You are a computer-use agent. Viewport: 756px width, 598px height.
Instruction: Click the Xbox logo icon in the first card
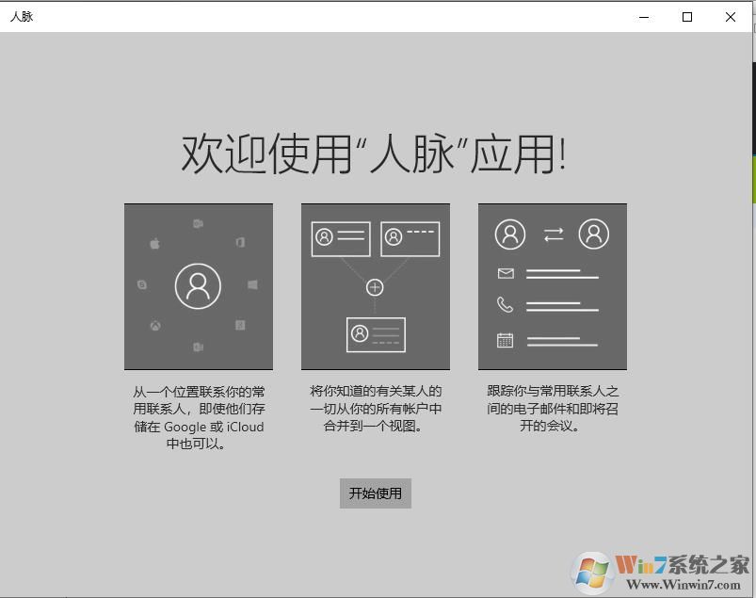click(155, 326)
